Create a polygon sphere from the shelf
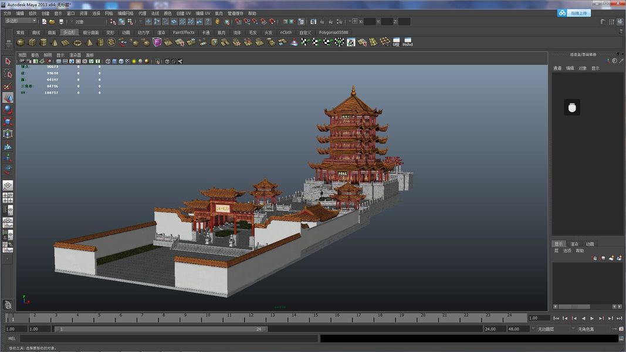626x352 pixels. (x=21, y=42)
